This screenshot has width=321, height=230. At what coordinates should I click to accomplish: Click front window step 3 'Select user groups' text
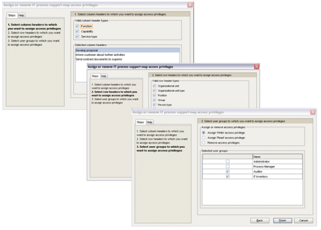160,149
